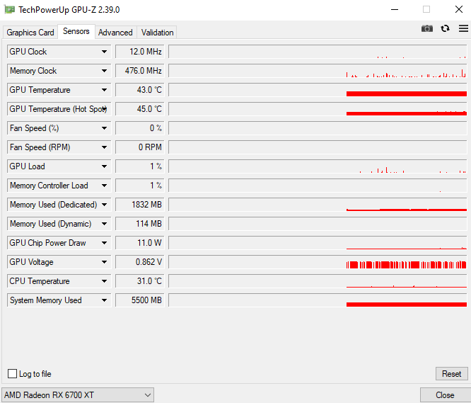Image resolution: width=471 pixels, height=403 pixels.
Task: Click the GPU Load history graph
Action: [318, 166]
